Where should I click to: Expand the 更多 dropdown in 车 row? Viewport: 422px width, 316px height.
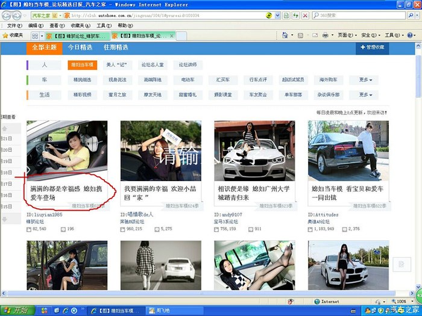(x=365, y=79)
